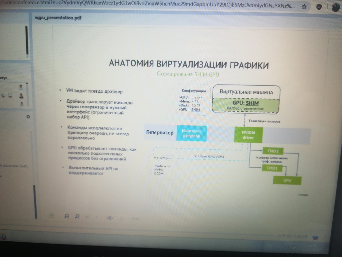
Task: Click bullet Вычислительный API не поддерживается
Action: pyautogui.click(x=94, y=171)
